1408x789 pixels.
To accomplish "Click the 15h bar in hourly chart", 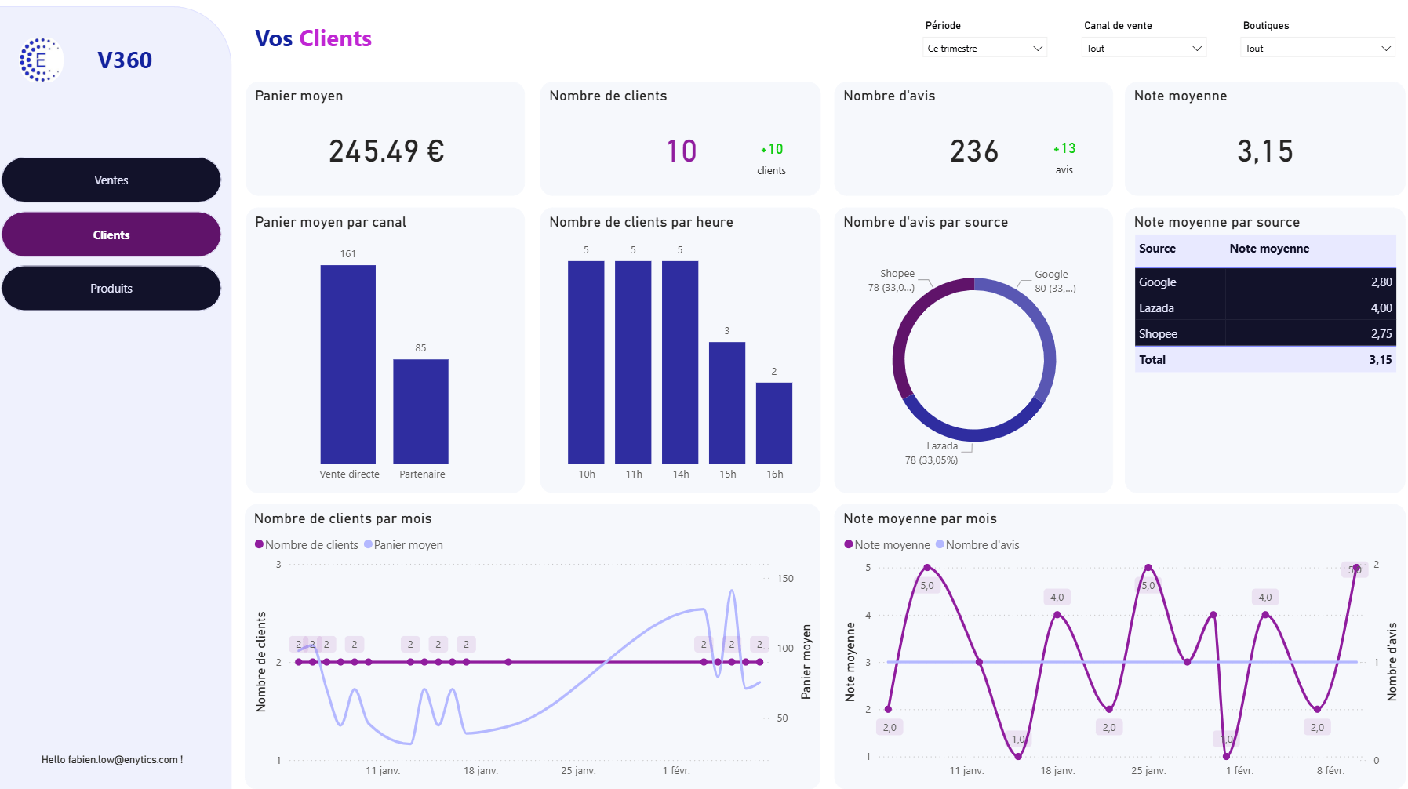I will tap(727, 403).
